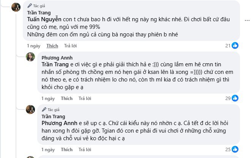
Task: Click 1 ngày timestamp on Phương Annh's comment
Action: [x=47, y=98]
